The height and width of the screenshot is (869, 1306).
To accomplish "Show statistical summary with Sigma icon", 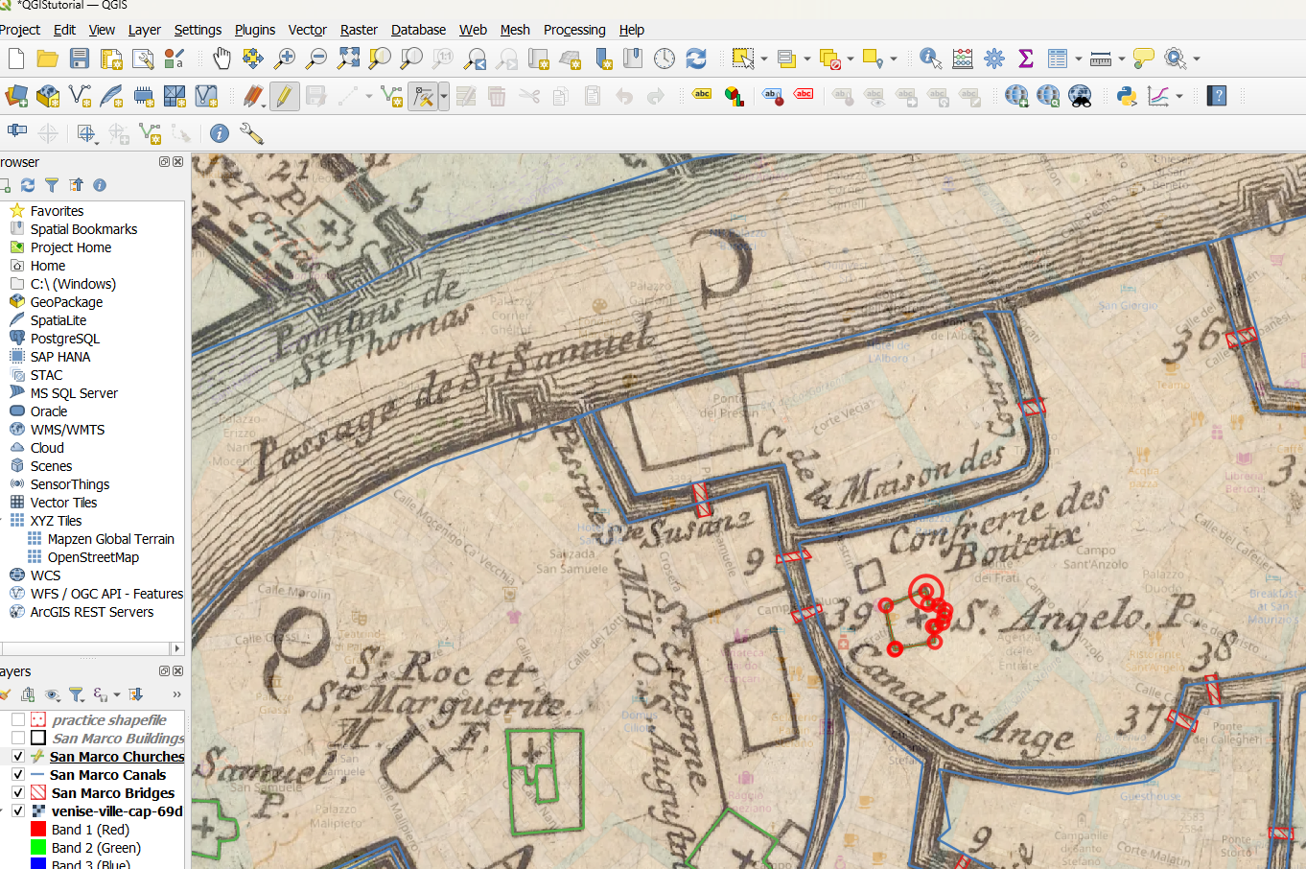I will [x=1026, y=59].
